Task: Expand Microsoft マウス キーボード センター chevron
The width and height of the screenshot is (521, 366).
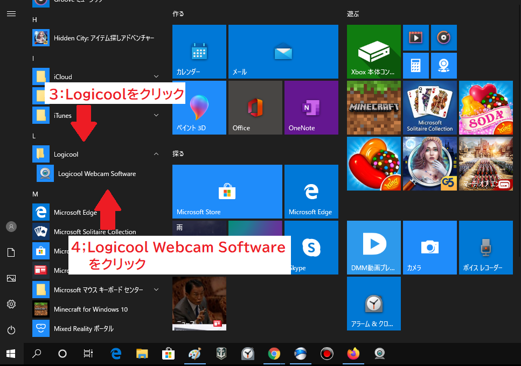Action: tap(156, 290)
